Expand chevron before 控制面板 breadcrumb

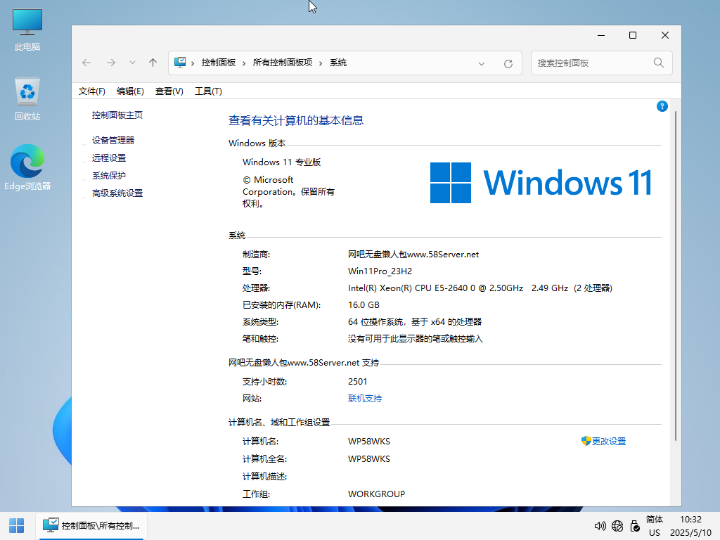[193, 63]
